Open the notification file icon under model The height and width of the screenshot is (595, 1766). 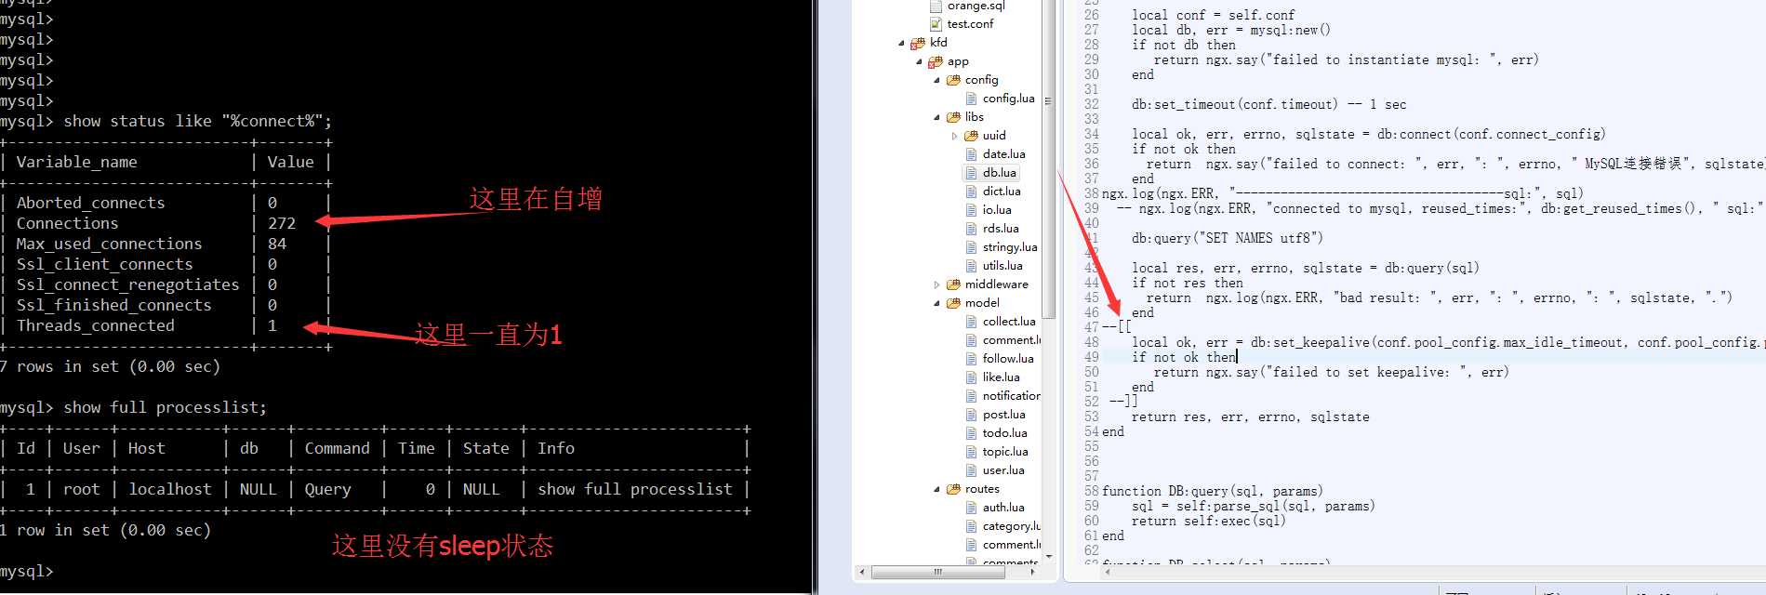(972, 396)
